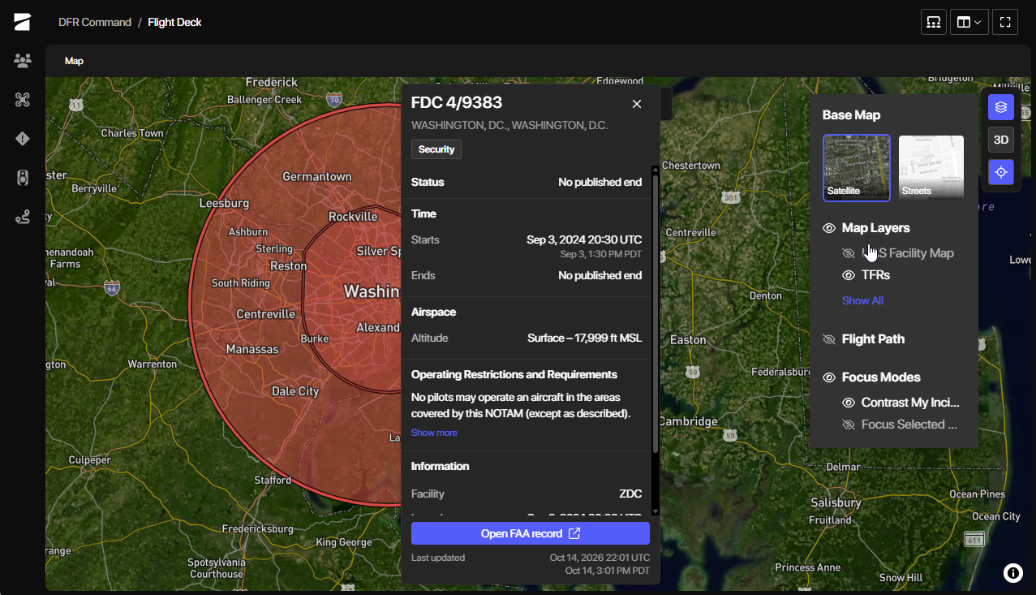1036x595 pixels.
Task: Click Flight Deck breadcrumb
Action: 174,22
